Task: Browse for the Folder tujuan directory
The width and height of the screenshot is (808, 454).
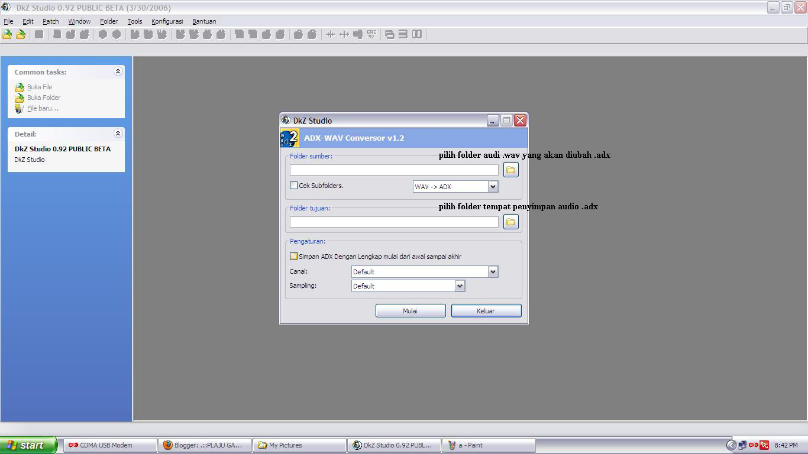Action: click(510, 222)
